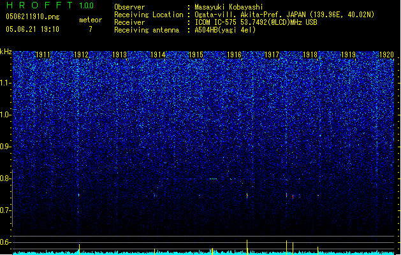Click the yellow detection spike between 1915 and 1916

(x=212, y=251)
